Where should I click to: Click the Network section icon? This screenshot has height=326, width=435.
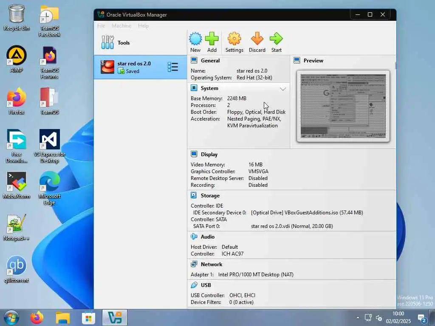pyautogui.click(x=194, y=264)
